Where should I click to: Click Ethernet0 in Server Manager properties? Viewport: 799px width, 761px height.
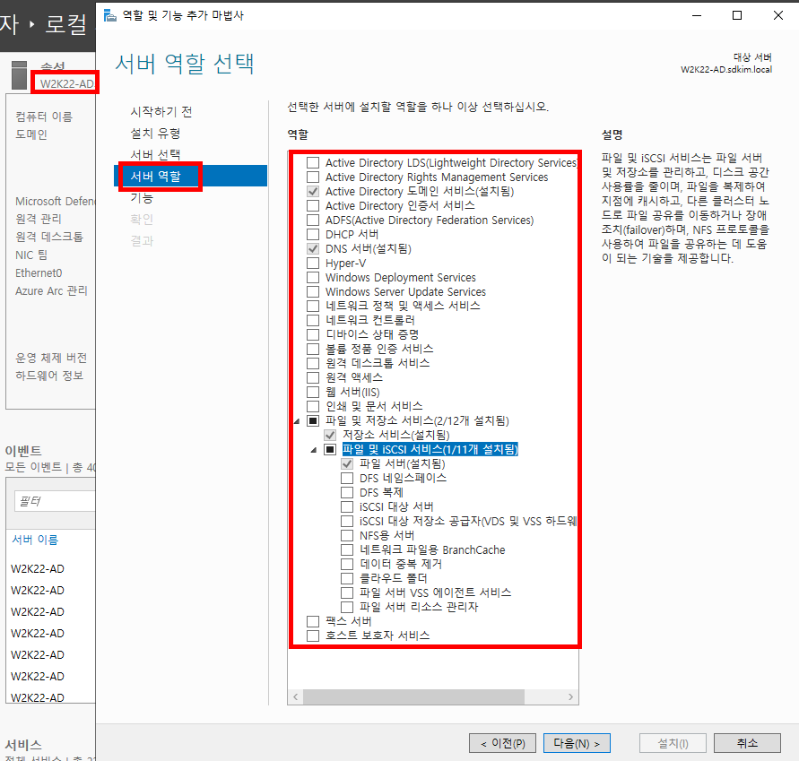point(39,273)
